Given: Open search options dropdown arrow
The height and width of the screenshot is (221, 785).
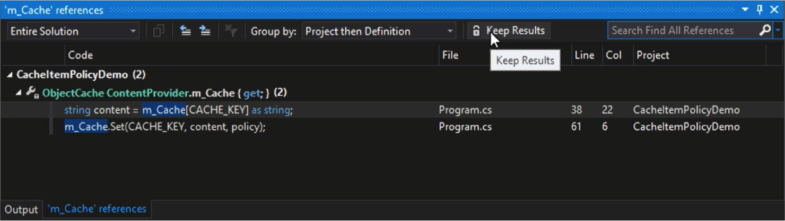Looking at the screenshot, I should coord(778,31).
